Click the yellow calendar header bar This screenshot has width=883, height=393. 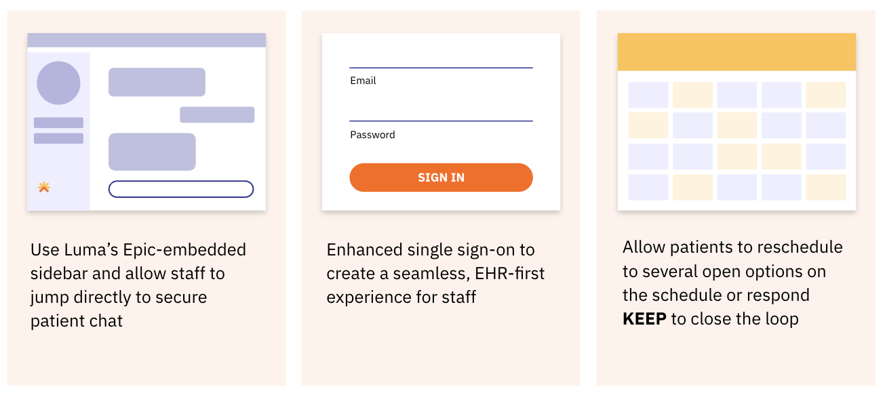point(737,52)
